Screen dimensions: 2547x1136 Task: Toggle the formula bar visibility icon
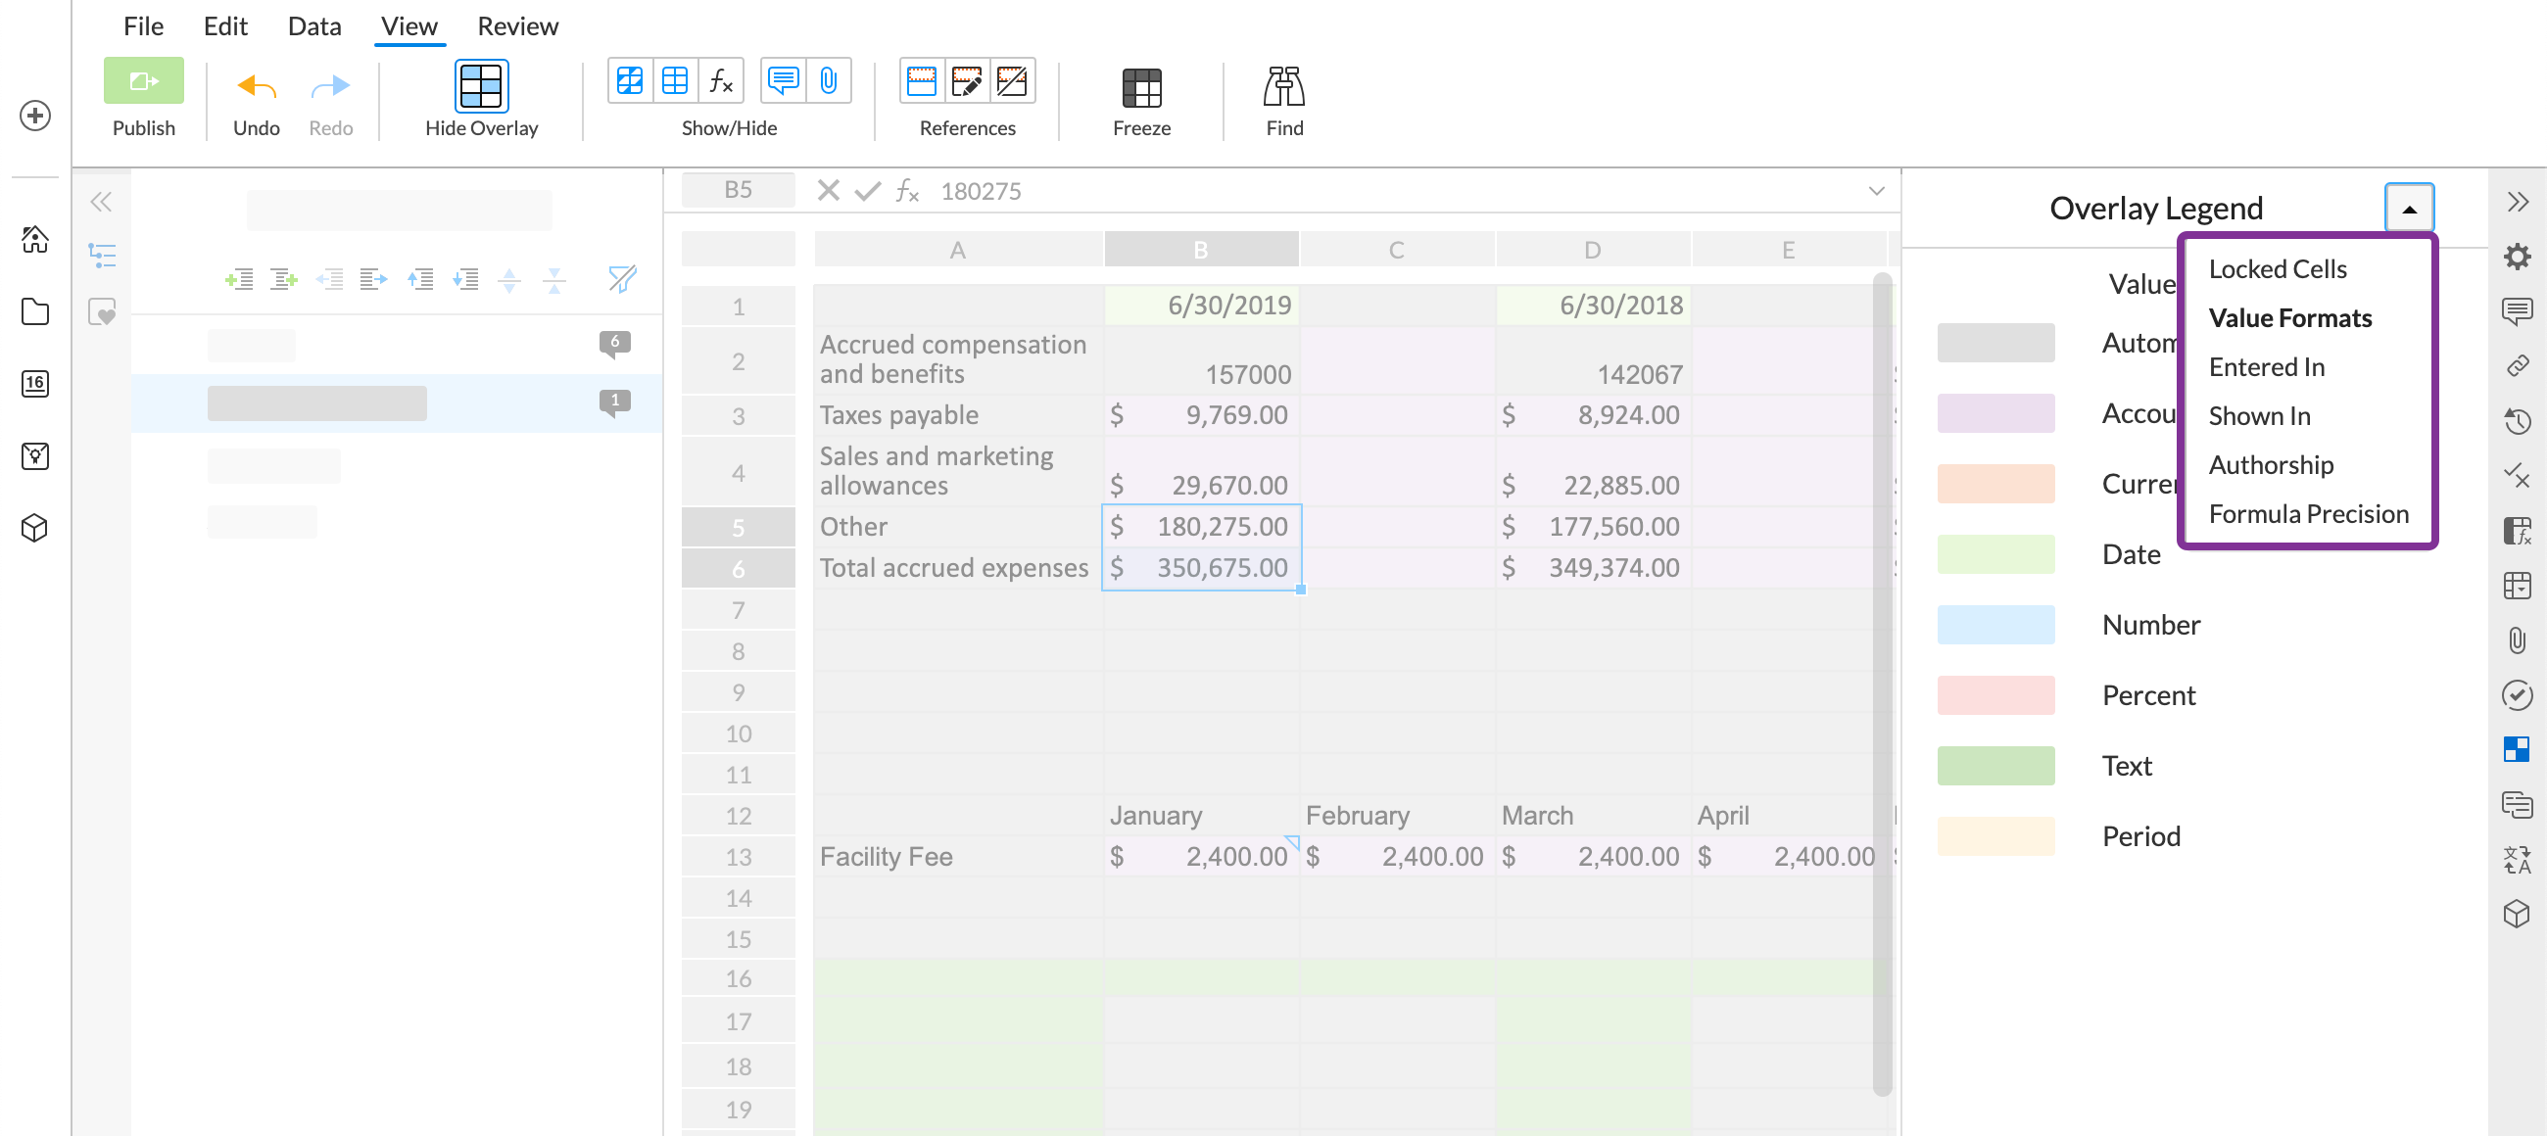(x=719, y=80)
